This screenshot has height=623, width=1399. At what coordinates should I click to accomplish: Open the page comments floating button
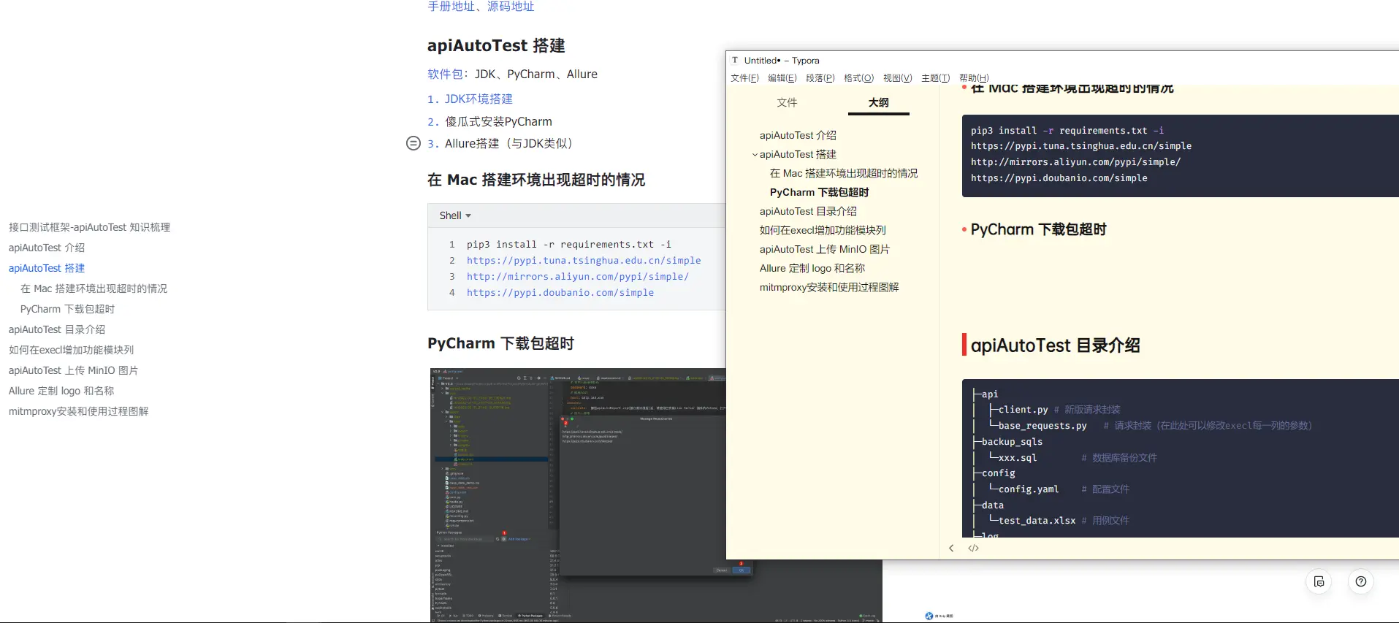coord(1319,581)
